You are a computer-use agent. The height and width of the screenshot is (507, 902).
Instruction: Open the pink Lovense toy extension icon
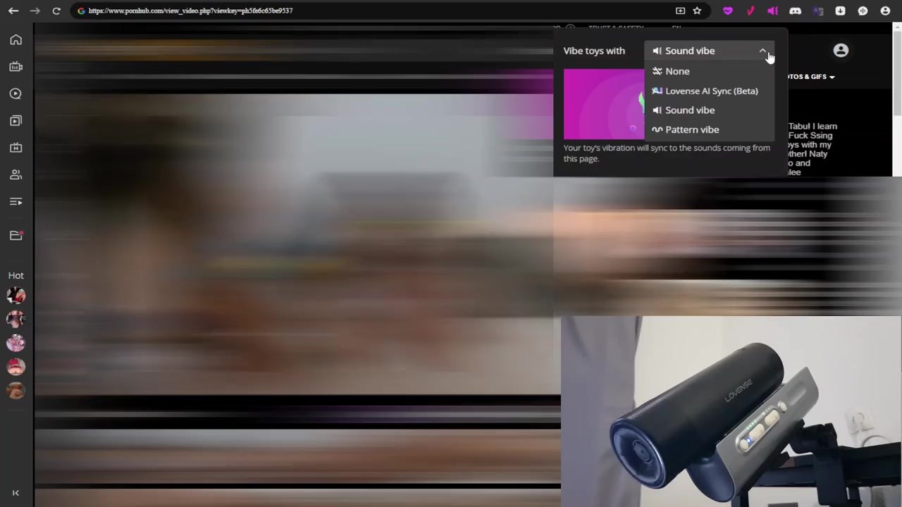pyautogui.click(x=750, y=11)
